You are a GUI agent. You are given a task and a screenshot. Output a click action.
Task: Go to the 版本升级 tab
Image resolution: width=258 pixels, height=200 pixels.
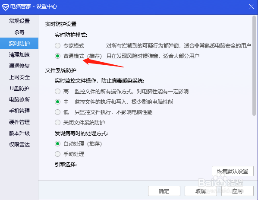(19, 133)
